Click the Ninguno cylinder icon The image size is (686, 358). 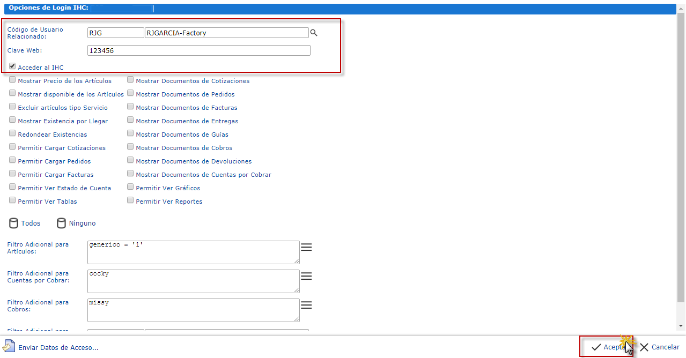coord(62,223)
